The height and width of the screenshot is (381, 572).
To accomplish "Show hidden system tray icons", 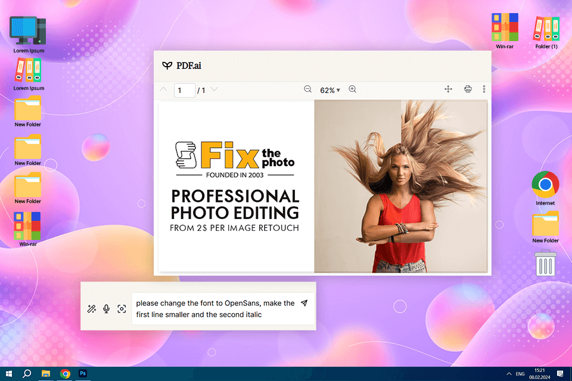I will pos(509,374).
